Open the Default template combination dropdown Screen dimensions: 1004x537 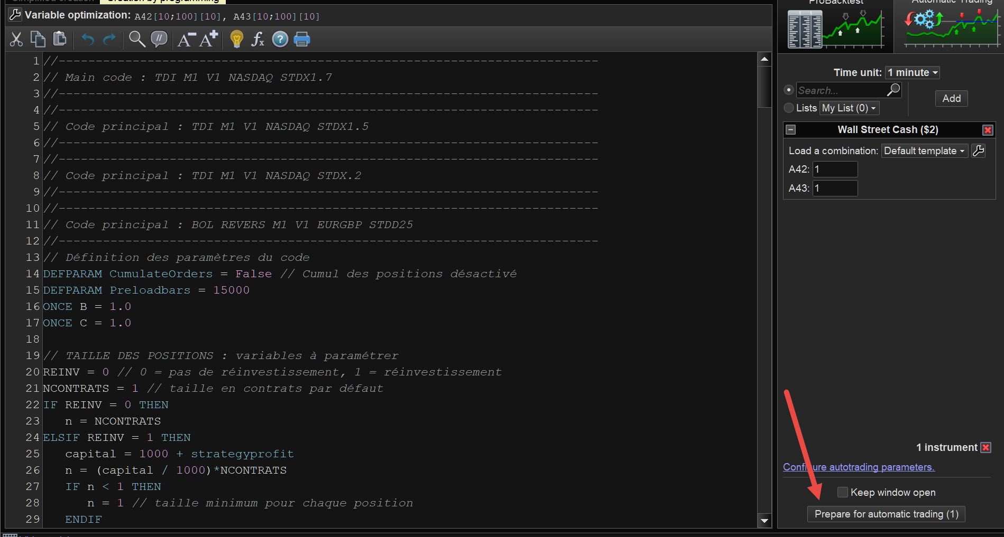pyautogui.click(x=924, y=150)
